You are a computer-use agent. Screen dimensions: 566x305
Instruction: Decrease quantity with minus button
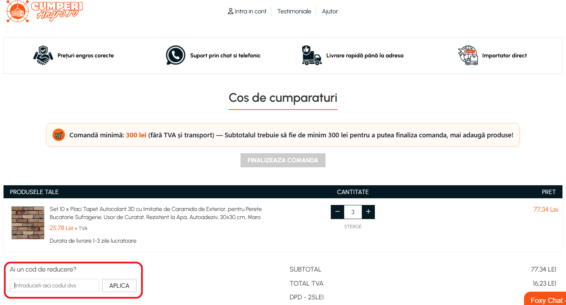point(337,212)
